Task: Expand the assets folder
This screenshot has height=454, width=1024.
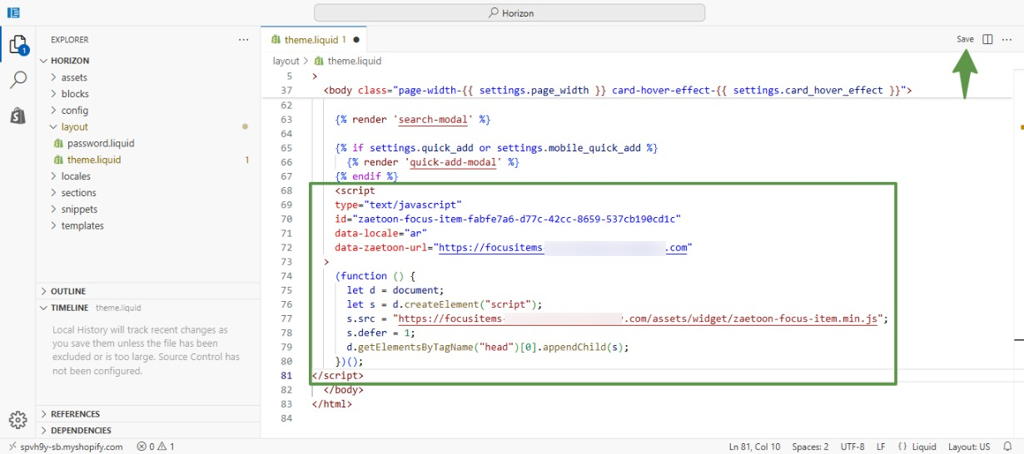Action: [x=74, y=77]
